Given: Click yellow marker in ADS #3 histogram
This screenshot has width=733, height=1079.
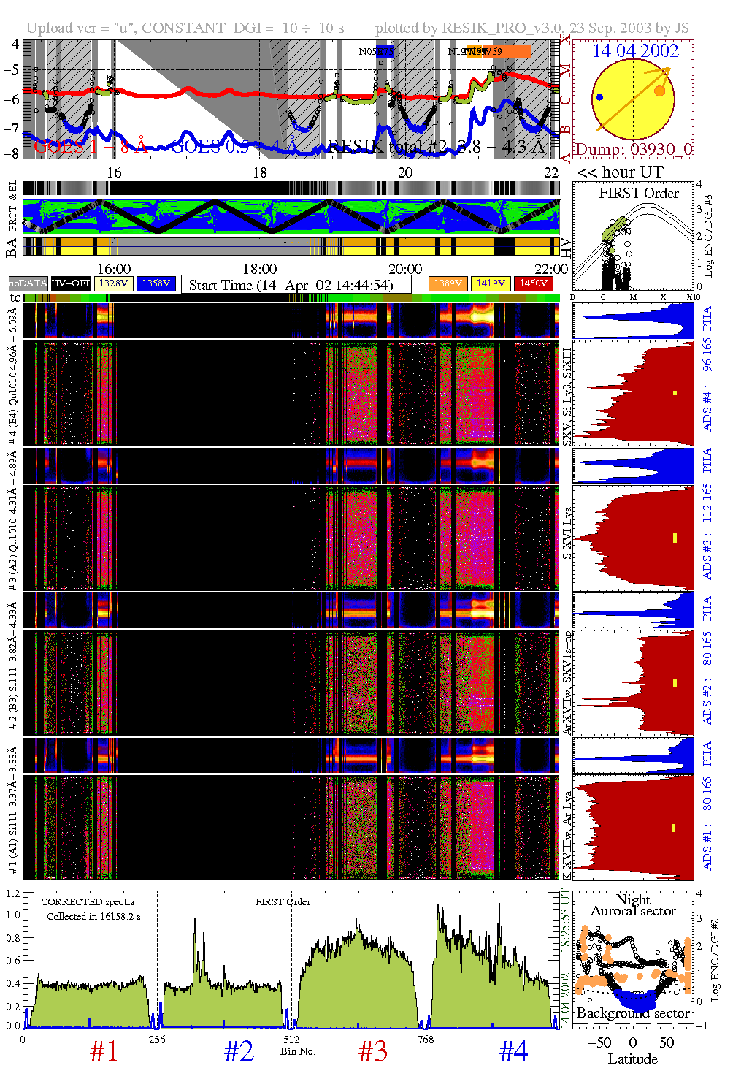Looking at the screenshot, I should [675, 538].
